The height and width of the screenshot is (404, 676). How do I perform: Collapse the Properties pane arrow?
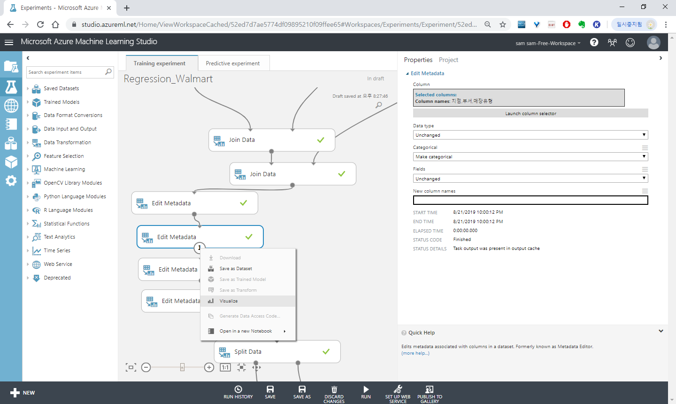[x=661, y=58]
